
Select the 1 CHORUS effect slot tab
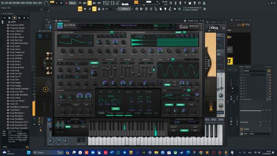point(101,113)
